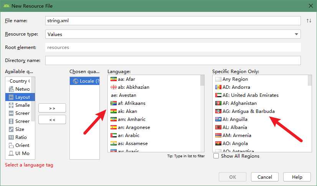Click the Albania flag icon
The image size is (317, 186).
(x=218, y=127)
